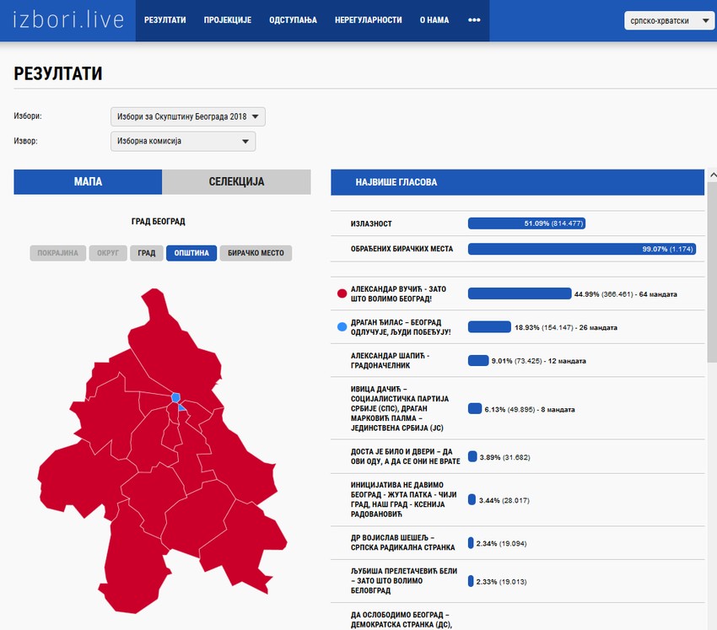Switch to Град map level

[146, 253]
